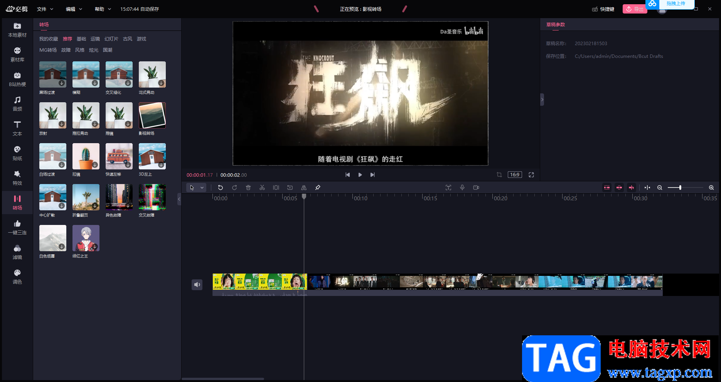The width and height of the screenshot is (721, 382).
Task: Open the 文本 text panel
Action: coord(17,129)
